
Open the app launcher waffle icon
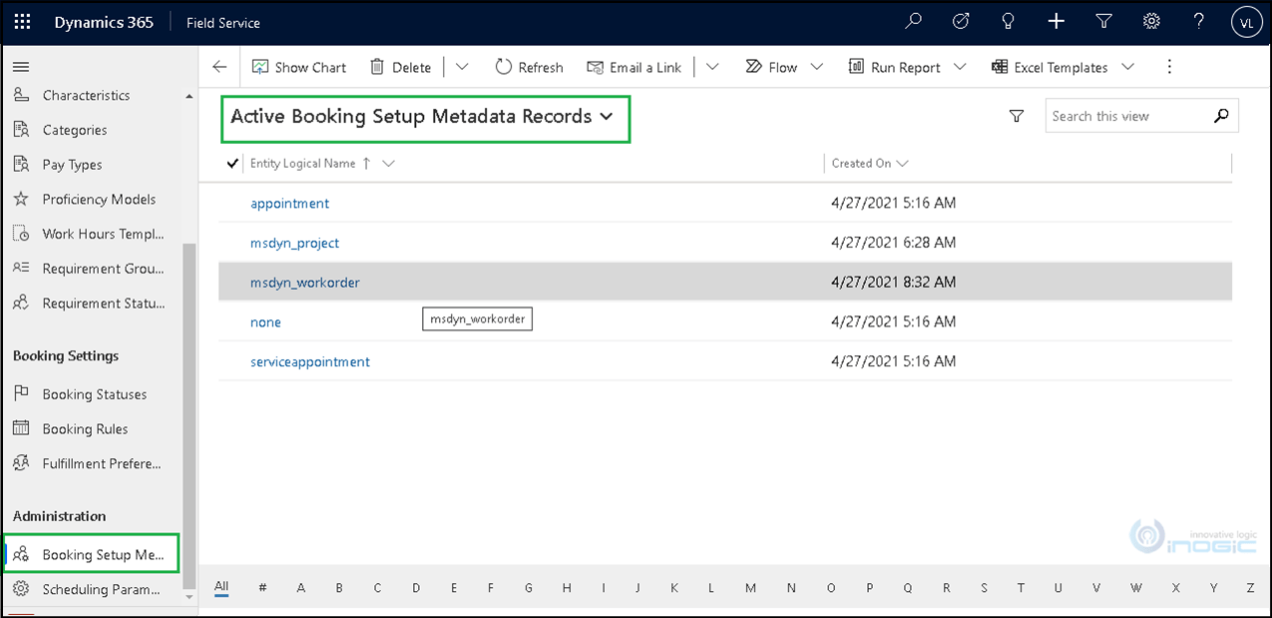tap(22, 22)
